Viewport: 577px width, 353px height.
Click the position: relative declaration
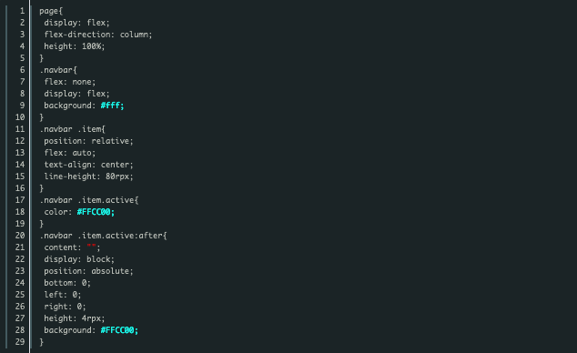click(88, 141)
